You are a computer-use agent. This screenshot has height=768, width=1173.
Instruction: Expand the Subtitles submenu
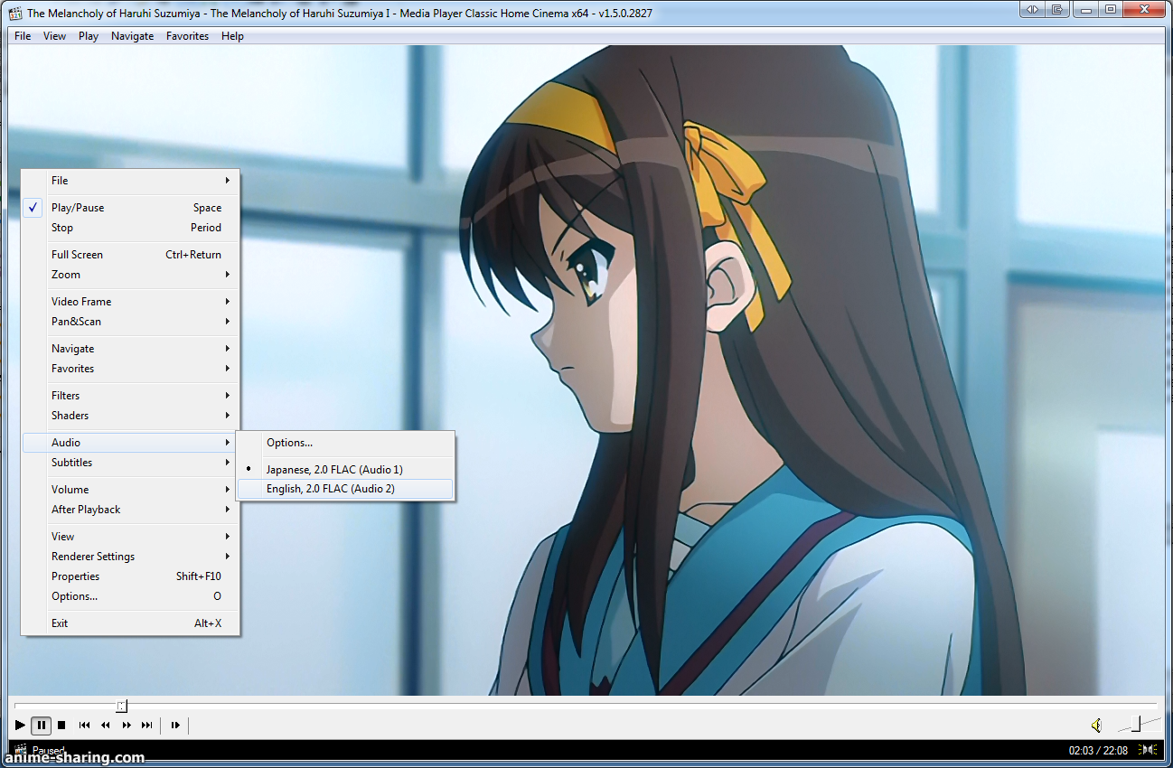(x=130, y=463)
